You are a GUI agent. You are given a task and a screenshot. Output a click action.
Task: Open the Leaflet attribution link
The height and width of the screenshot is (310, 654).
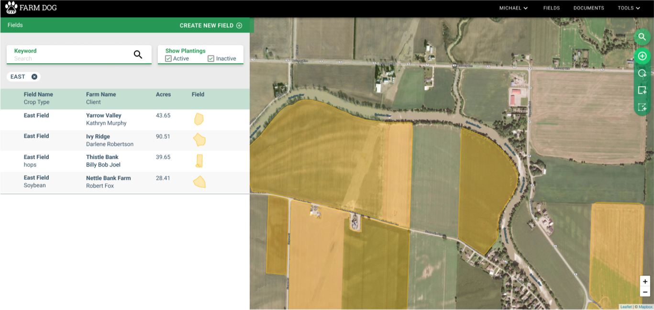[x=626, y=307]
